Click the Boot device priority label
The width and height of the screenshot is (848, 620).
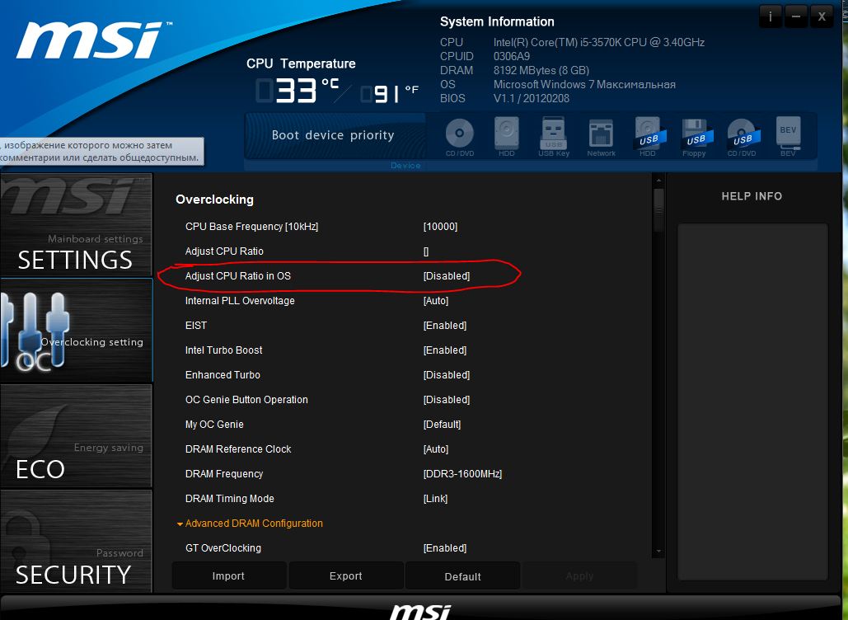(x=333, y=135)
